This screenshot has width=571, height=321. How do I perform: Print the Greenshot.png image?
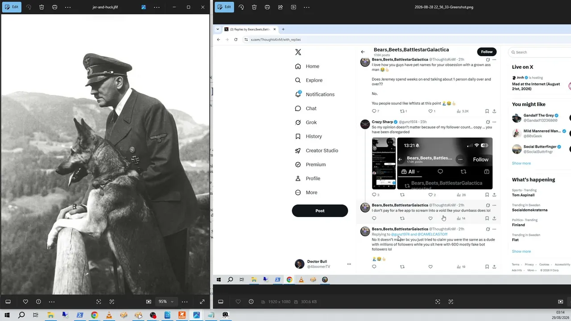(x=267, y=7)
